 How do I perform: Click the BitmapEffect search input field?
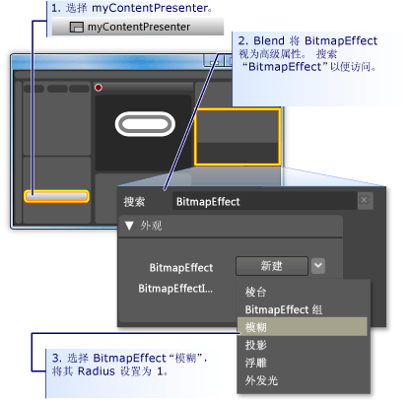tap(264, 201)
